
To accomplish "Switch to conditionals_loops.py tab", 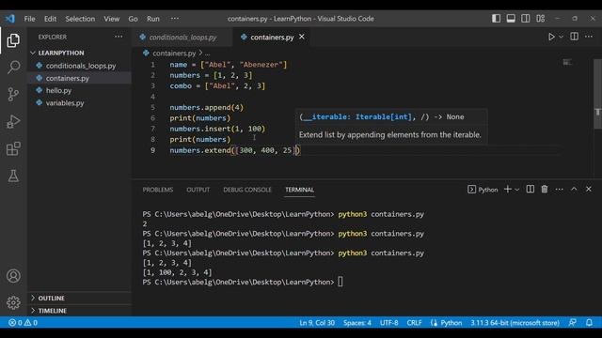I will (182, 38).
